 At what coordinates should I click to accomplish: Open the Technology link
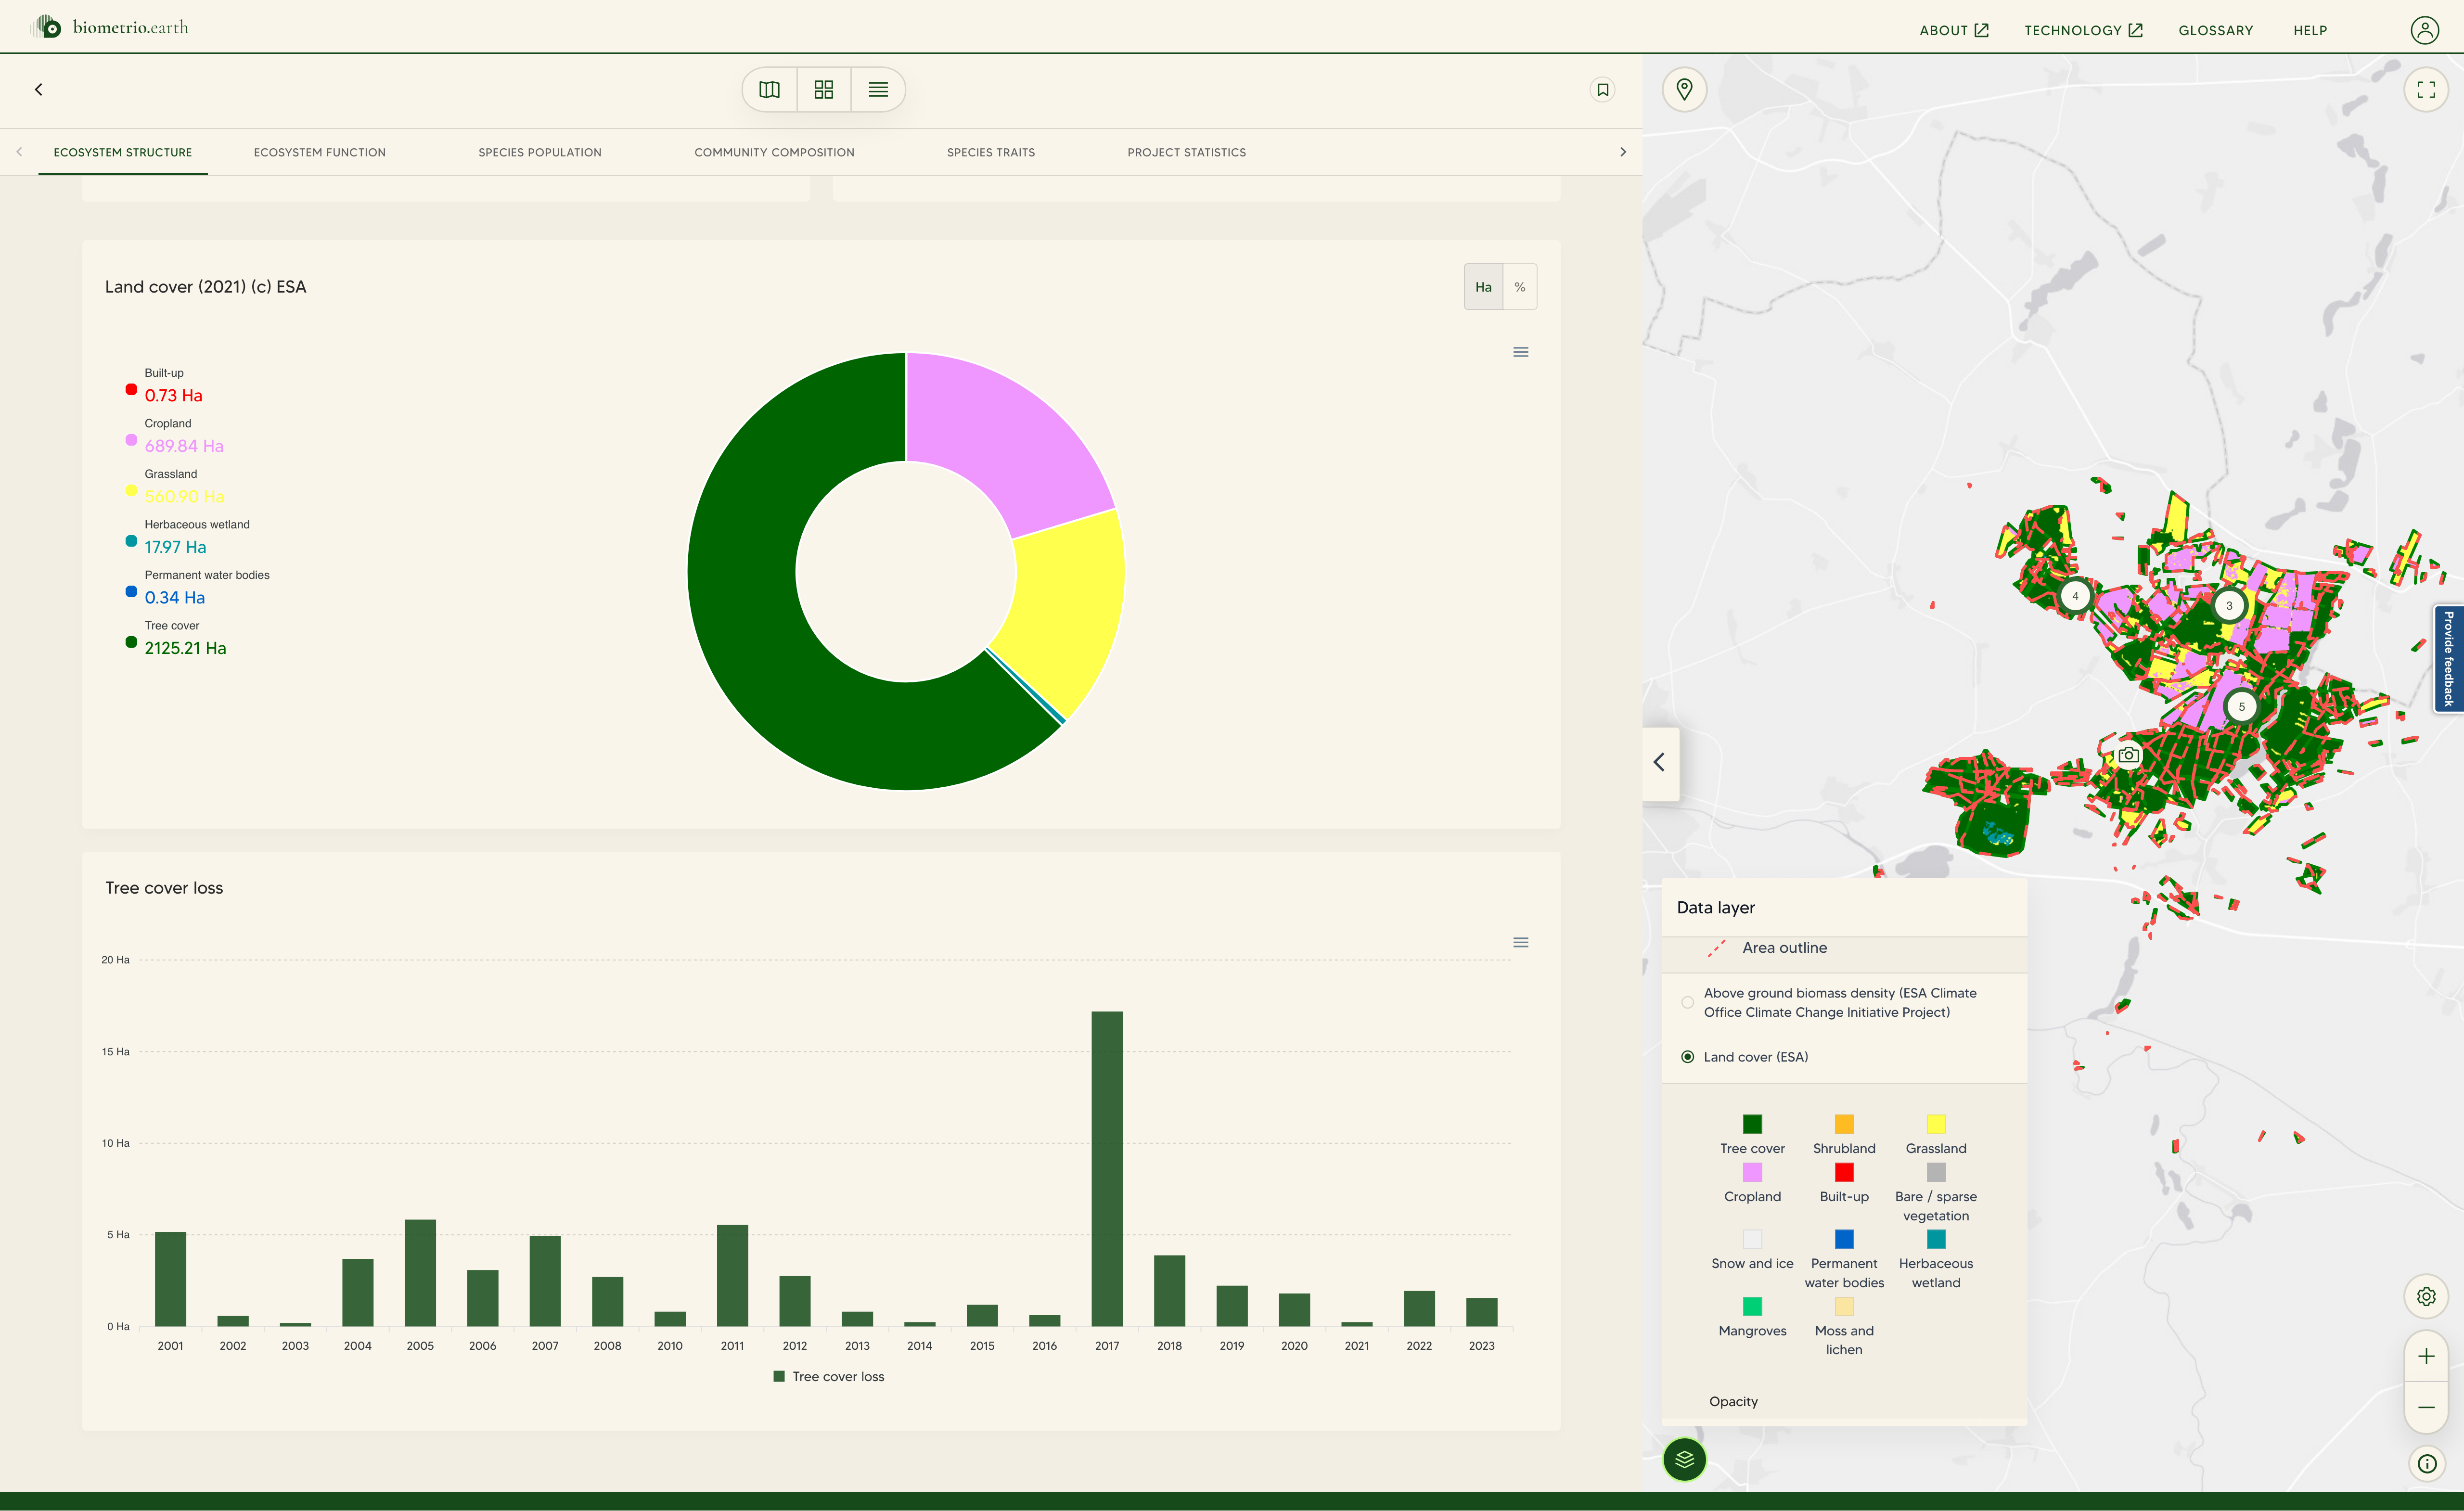2083,30
